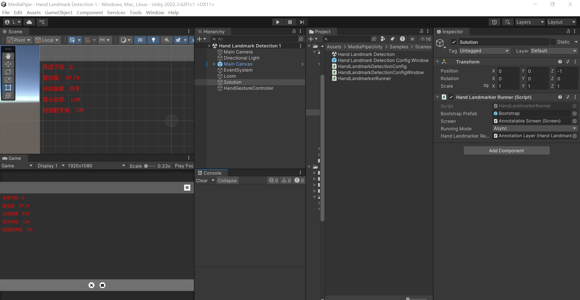Select the Rotate tool
The height and width of the screenshot is (300, 580).
pos(8,72)
